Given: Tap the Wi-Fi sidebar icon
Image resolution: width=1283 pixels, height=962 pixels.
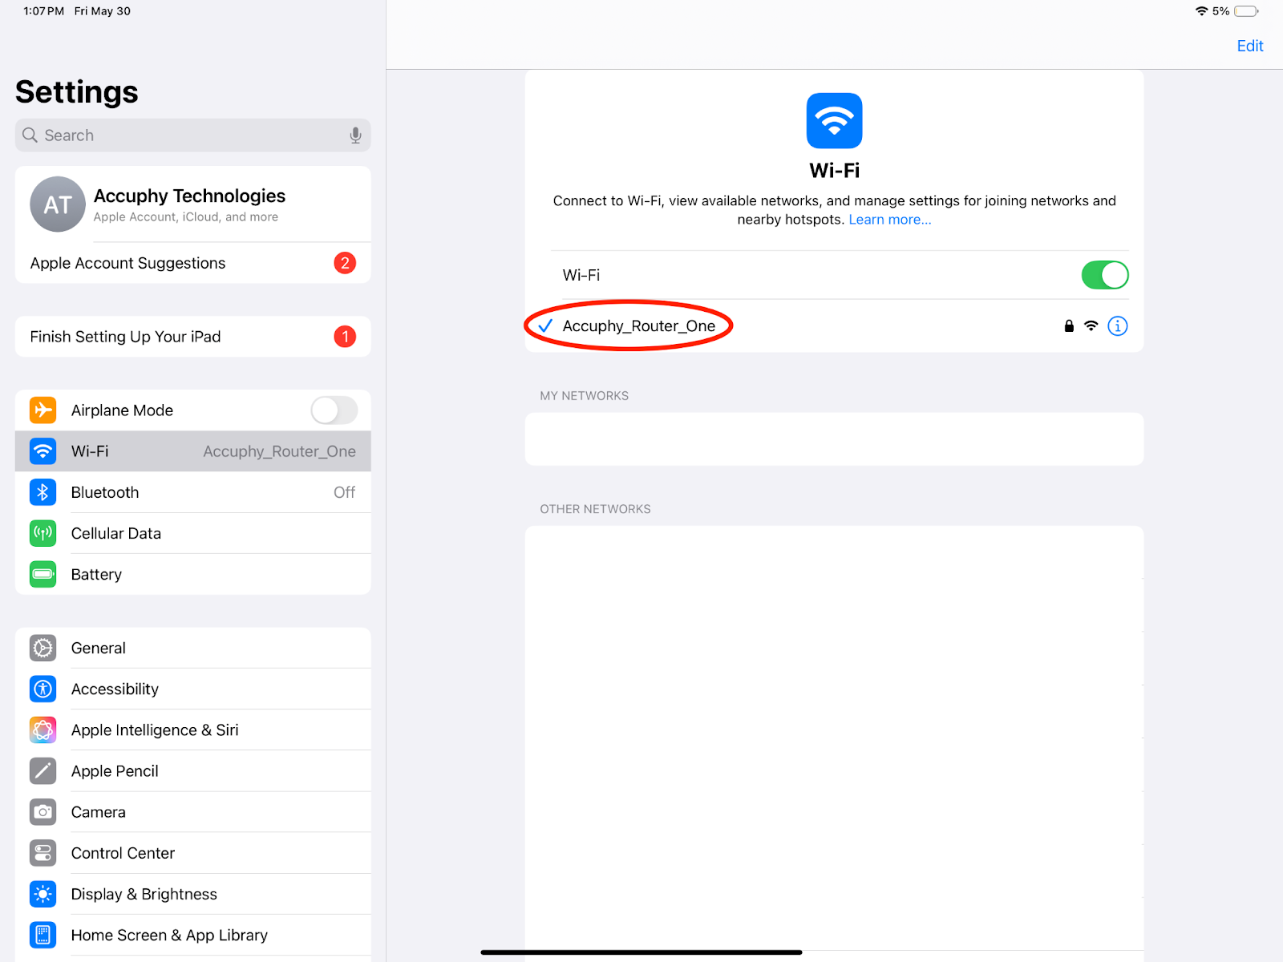Looking at the screenshot, I should [x=43, y=451].
